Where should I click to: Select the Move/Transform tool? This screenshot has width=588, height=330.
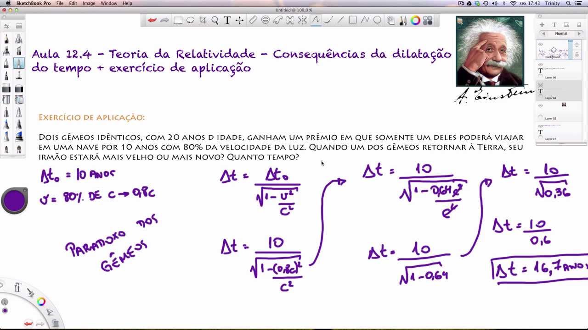(x=239, y=20)
